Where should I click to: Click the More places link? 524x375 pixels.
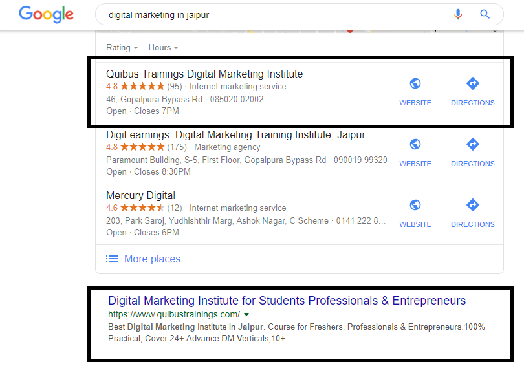pyautogui.click(x=152, y=259)
